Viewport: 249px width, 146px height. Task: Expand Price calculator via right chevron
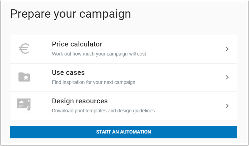point(227,49)
